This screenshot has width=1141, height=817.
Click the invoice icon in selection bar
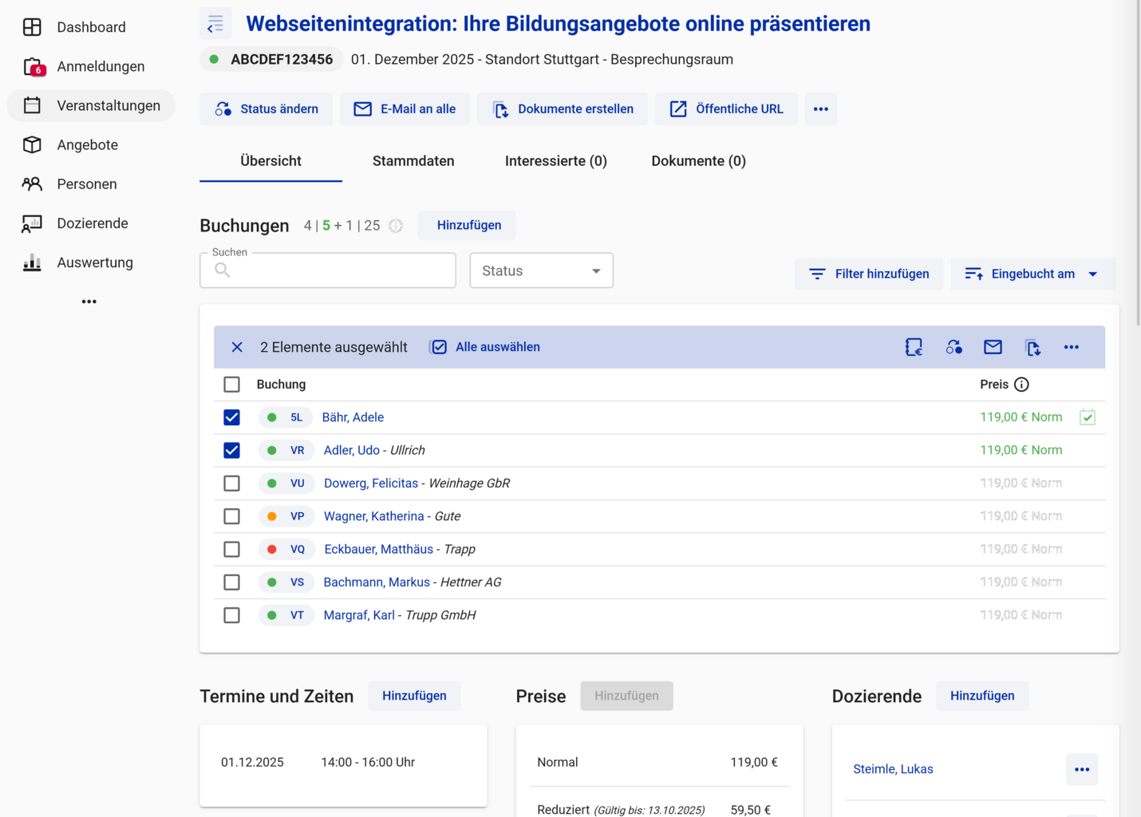914,347
